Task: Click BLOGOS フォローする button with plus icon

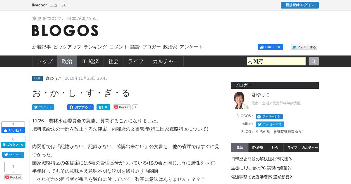Action: coord(269,117)
